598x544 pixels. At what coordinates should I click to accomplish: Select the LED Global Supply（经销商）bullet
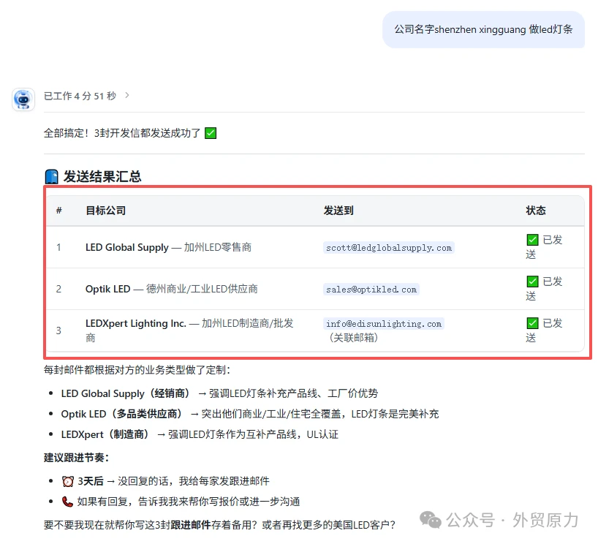(219, 393)
